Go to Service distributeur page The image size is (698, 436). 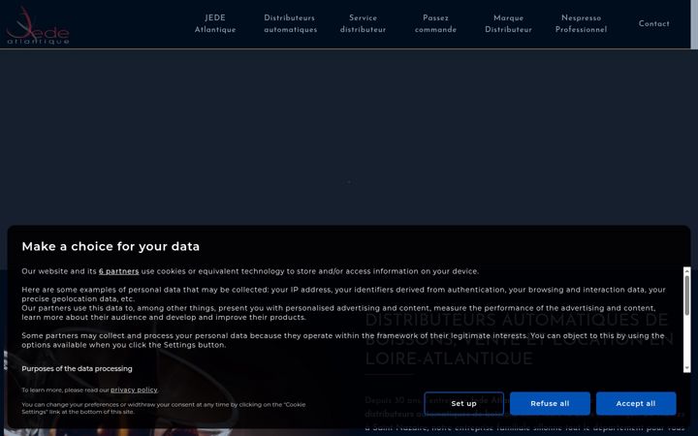point(363,23)
